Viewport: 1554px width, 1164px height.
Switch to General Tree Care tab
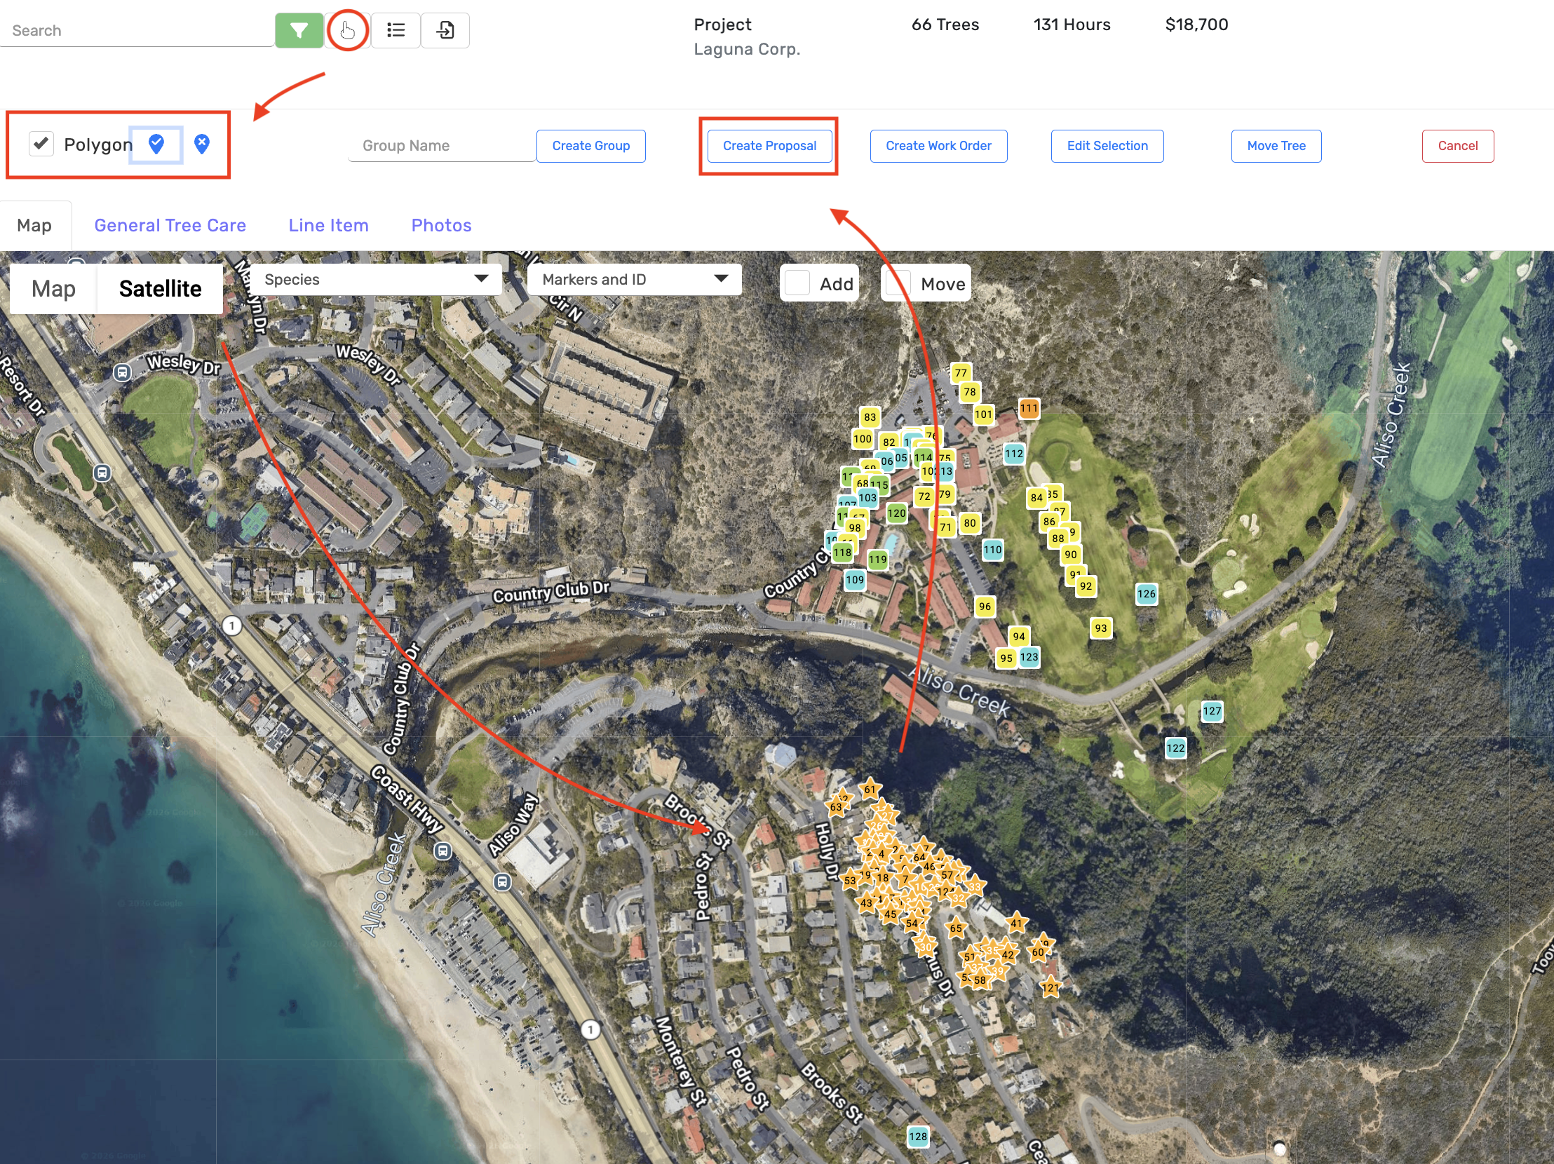[x=170, y=226]
